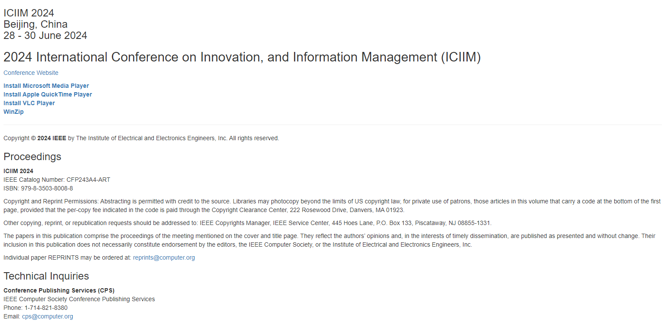Click the reprints@computer.org email link

164,257
